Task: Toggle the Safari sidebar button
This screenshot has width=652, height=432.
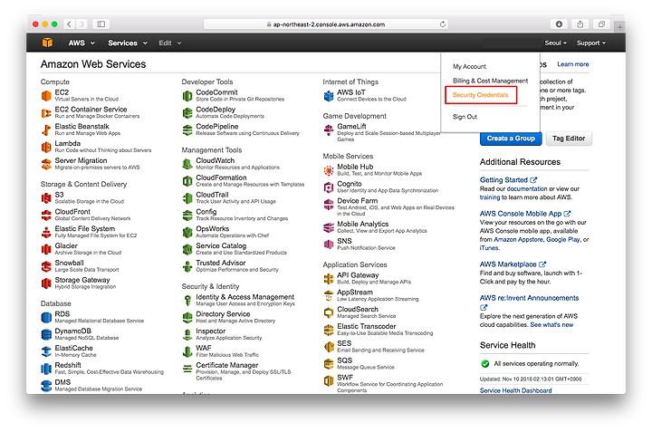Action: [x=101, y=24]
